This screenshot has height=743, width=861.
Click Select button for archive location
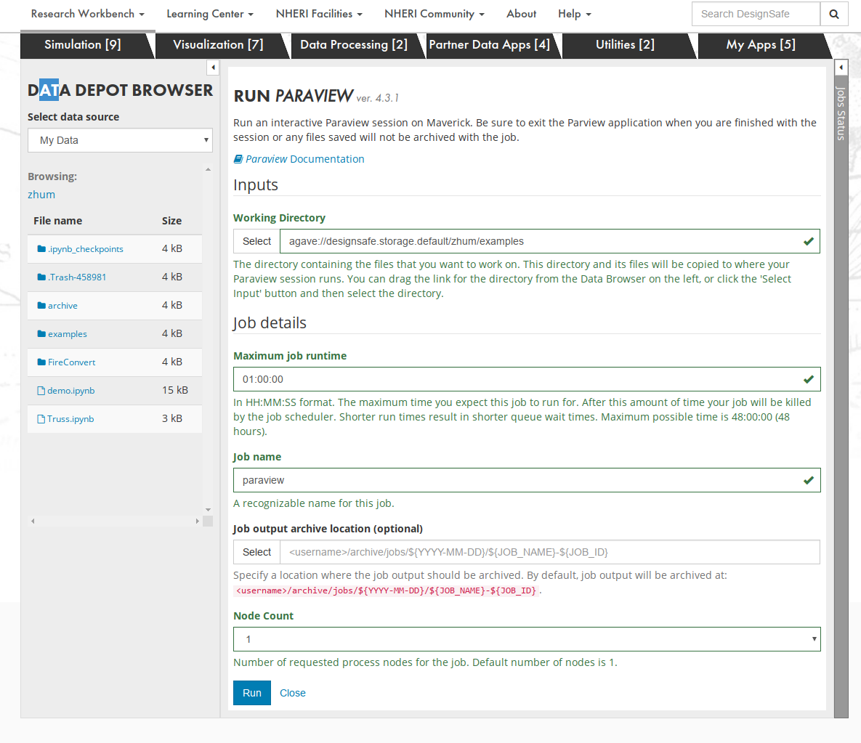tap(257, 552)
